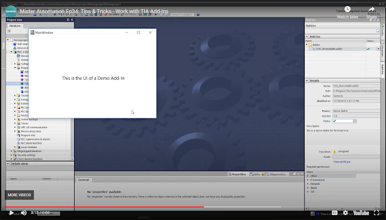
Task: Enter fullscreen video mode
Action: pos(376,213)
